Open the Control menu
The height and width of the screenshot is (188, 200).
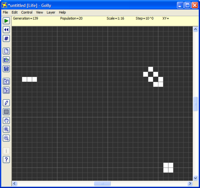click(27, 12)
